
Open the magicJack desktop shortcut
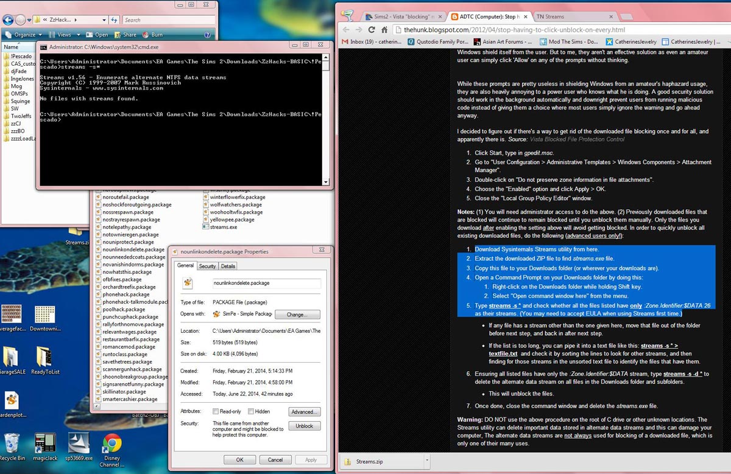coord(45,444)
